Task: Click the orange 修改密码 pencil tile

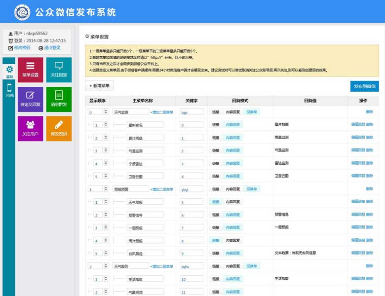Action: 59,128
